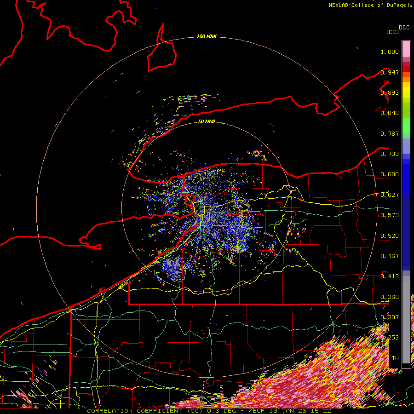
Task: Click the TH label at the scale bottom
Action: click(395, 358)
